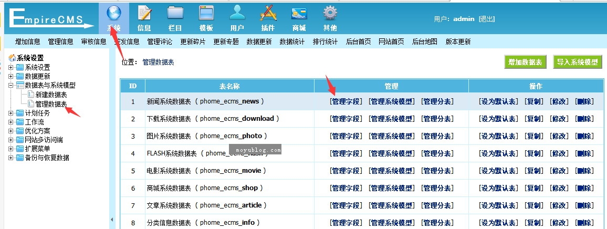Select 数据统计 in the menu bar
The width and height of the screenshot is (607, 229).
[292, 41]
